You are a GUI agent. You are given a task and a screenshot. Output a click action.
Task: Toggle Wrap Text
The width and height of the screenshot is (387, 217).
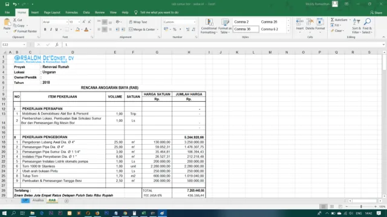(138, 22)
